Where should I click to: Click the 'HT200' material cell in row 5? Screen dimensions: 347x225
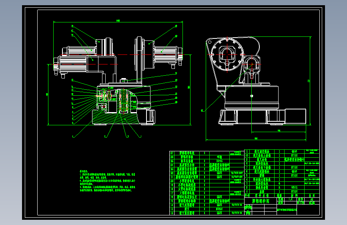294,176
